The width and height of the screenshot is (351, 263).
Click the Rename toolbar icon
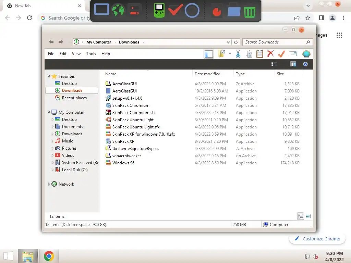293,54
